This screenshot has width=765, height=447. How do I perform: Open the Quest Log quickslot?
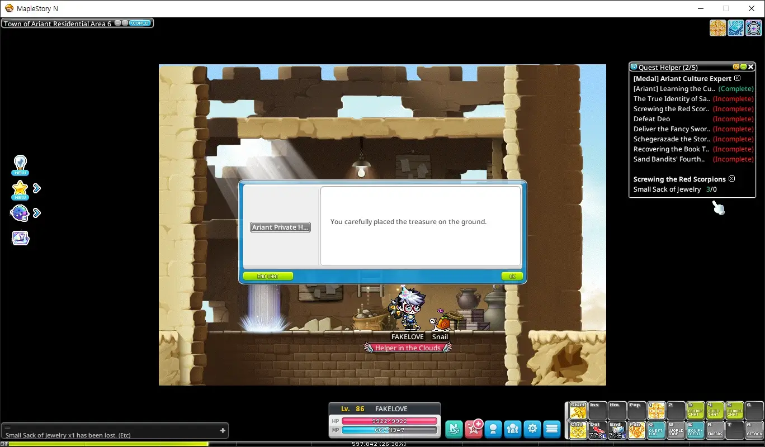pyautogui.click(x=657, y=430)
